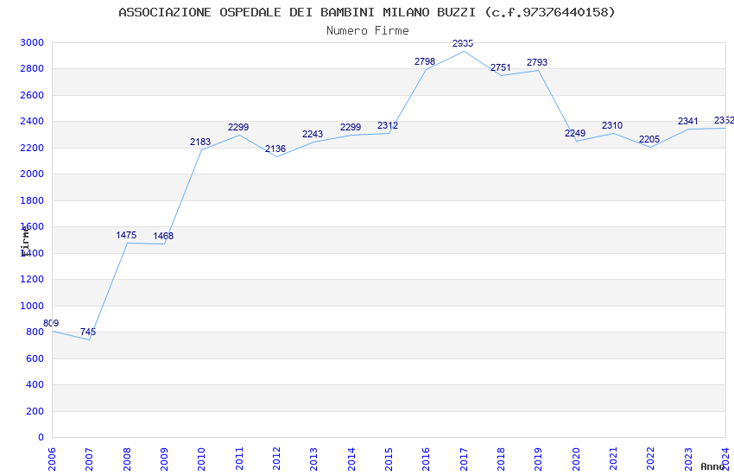Image resolution: width=734 pixels, height=475 pixels.
Task: Click the 2023 x-axis year label
Action: pyautogui.click(x=688, y=459)
